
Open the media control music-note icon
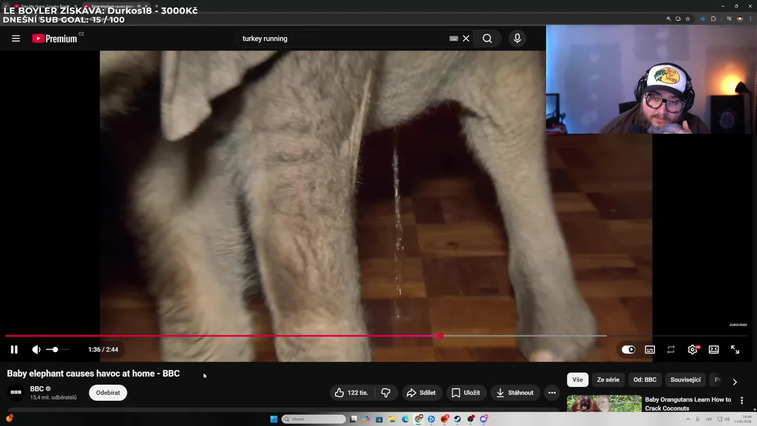click(729, 19)
